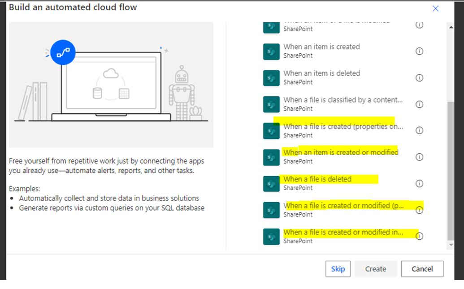Image resolution: width=464 pixels, height=289 pixels.
Task: Click SharePoint icon for When a file is deleted
Action: pyautogui.click(x=271, y=183)
